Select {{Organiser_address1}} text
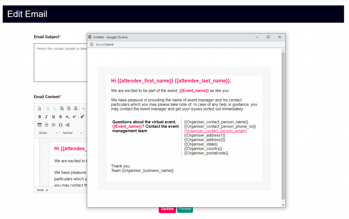The width and height of the screenshot is (349, 219). pos(205,135)
